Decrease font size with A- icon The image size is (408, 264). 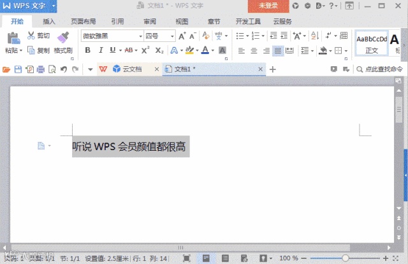(193, 36)
